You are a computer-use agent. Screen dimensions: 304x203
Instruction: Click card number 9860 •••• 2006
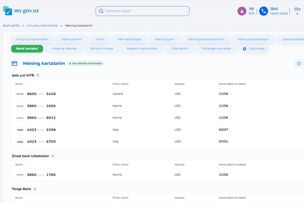pos(41,106)
